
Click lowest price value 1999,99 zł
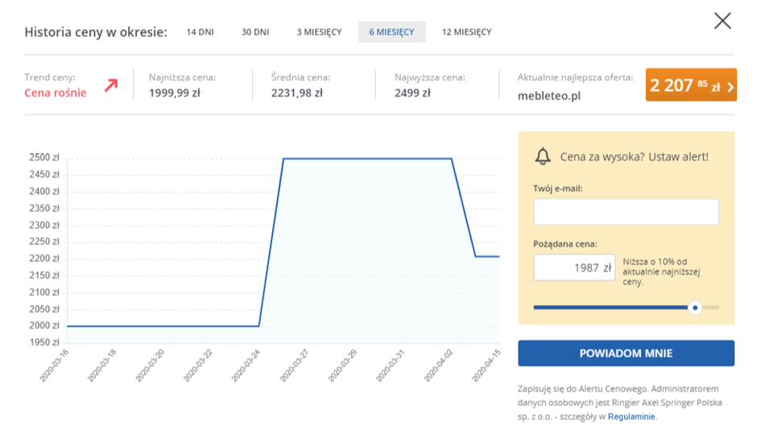pyautogui.click(x=174, y=93)
